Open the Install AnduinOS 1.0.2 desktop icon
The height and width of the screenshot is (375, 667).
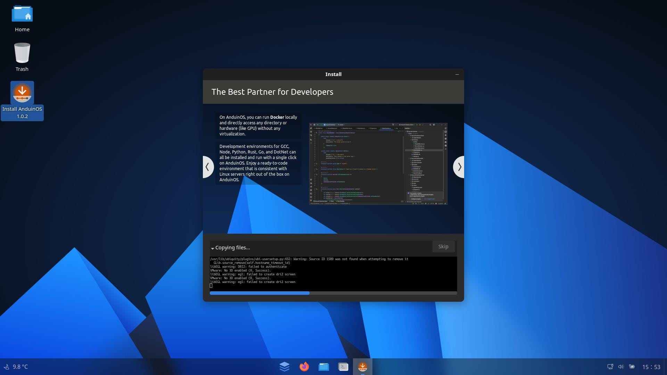tap(22, 93)
